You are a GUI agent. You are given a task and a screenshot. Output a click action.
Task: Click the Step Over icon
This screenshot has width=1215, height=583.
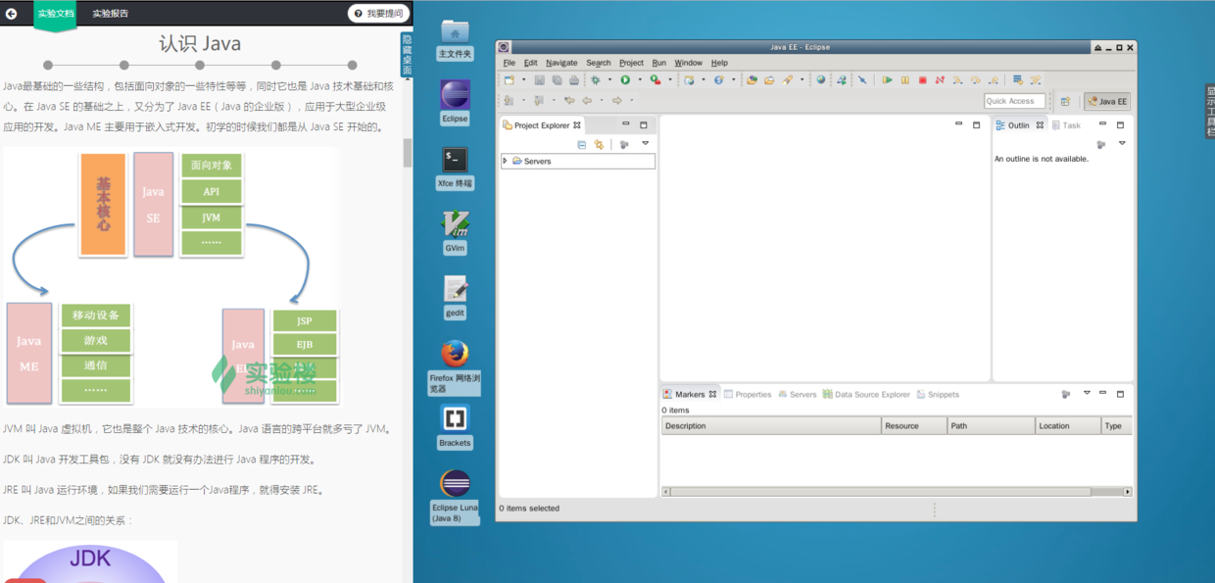pyautogui.click(x=976, y=80)
